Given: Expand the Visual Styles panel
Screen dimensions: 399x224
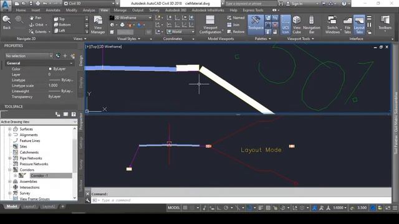Looking at the screenshot, I should pos(128,39).
